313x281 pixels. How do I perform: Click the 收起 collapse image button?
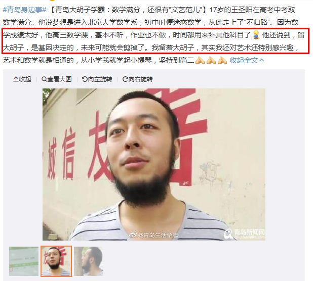[x=22, y=79]
